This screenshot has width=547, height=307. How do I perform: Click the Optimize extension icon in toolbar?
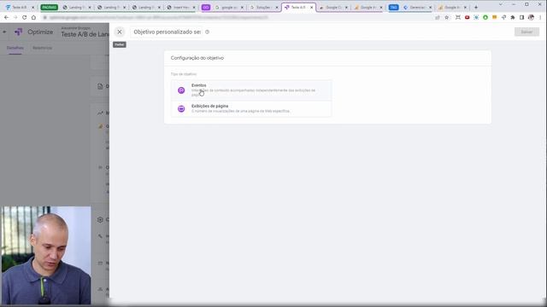click(503, 17)
